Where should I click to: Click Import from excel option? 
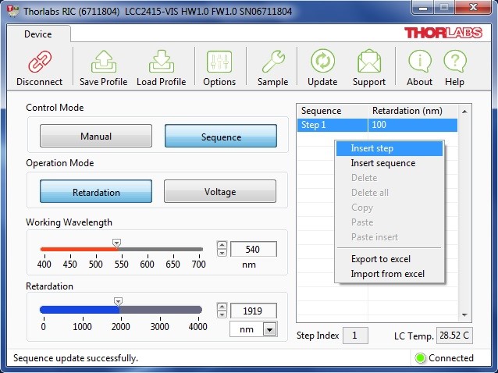[387, 274]
